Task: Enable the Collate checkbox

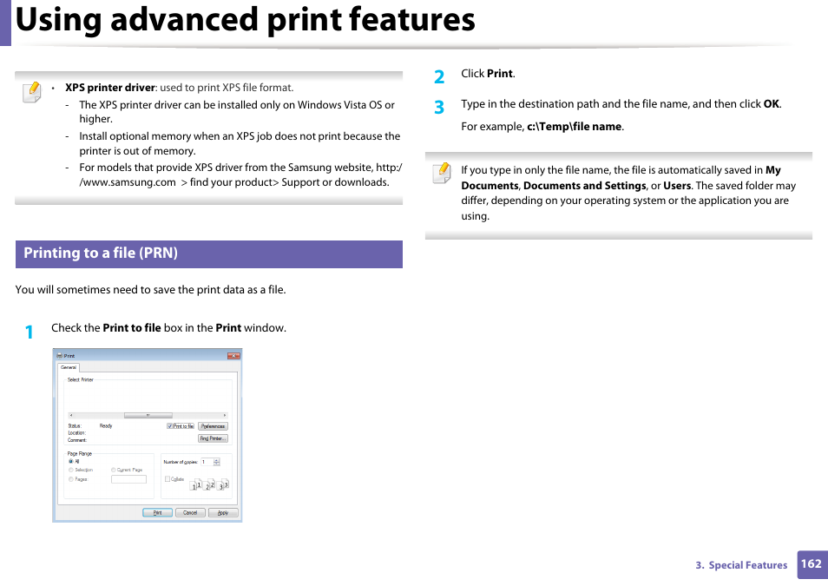Action: pyautogui.click(x=168, y=478)
